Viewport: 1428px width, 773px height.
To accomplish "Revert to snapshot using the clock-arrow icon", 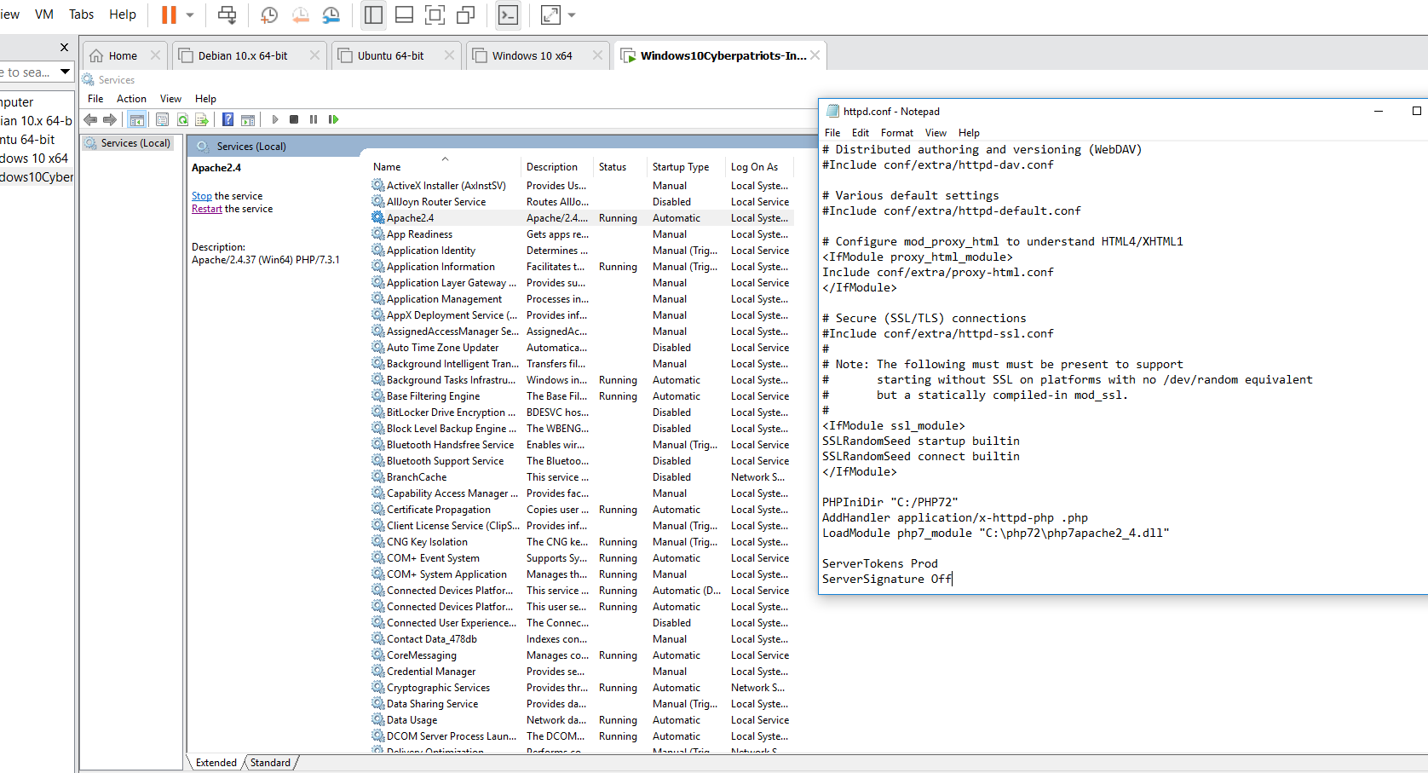I will pyautogui.click(x=300, y=14).
